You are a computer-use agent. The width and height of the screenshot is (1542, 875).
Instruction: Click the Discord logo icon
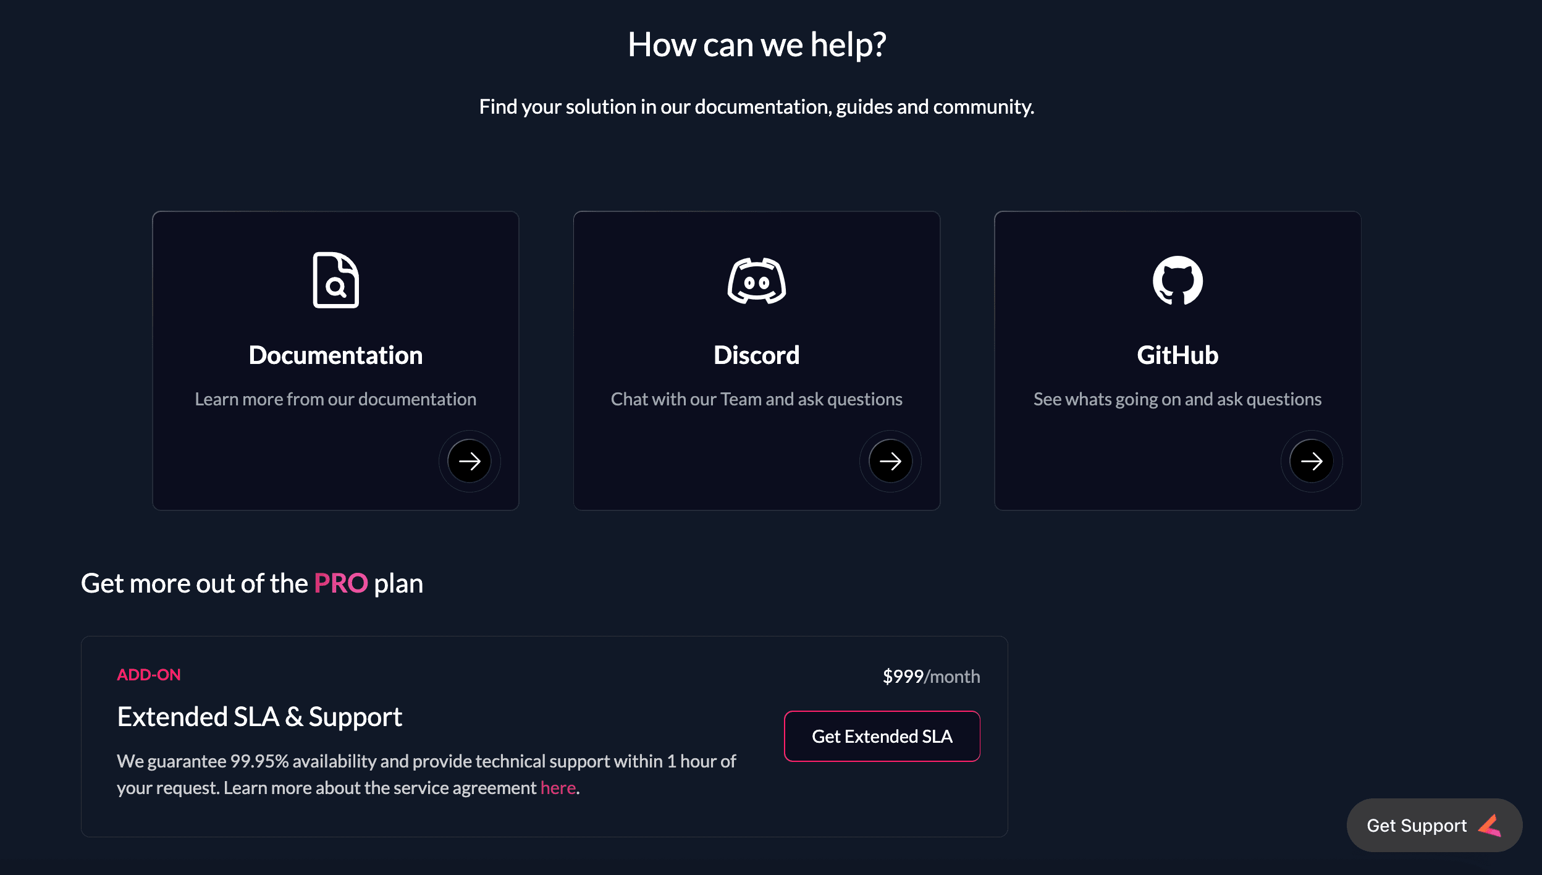click(756, 281)
